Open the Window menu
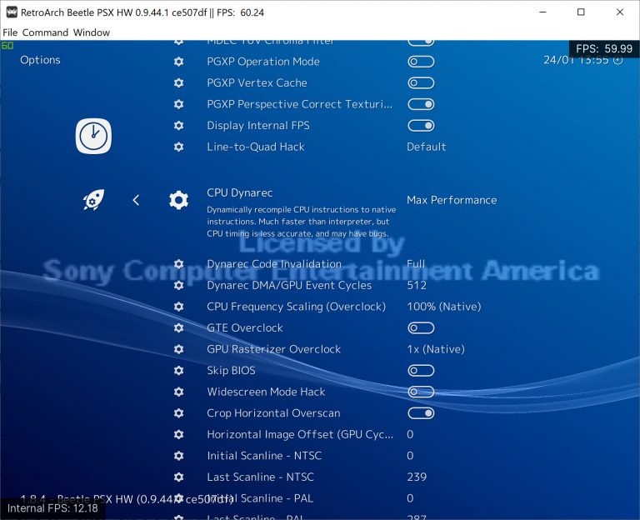The height and width of the screenshot is (520, 640). click(92, 32)
